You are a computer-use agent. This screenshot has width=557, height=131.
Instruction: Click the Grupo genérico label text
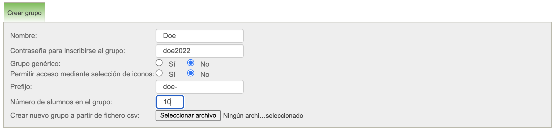(x=35, y=64)
